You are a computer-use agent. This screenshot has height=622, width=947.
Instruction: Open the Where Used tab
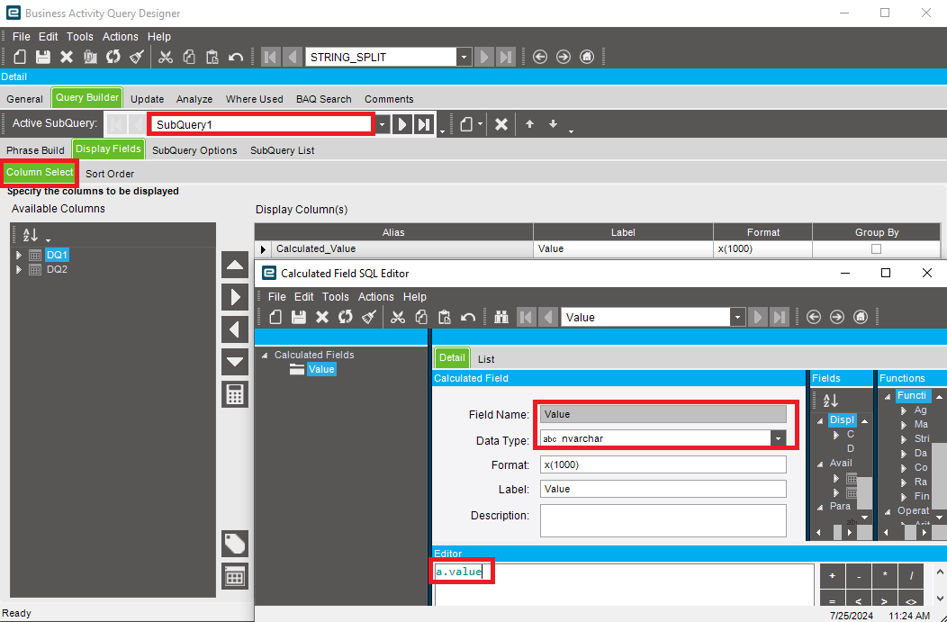pyautogui.click(x=254, y=99)
